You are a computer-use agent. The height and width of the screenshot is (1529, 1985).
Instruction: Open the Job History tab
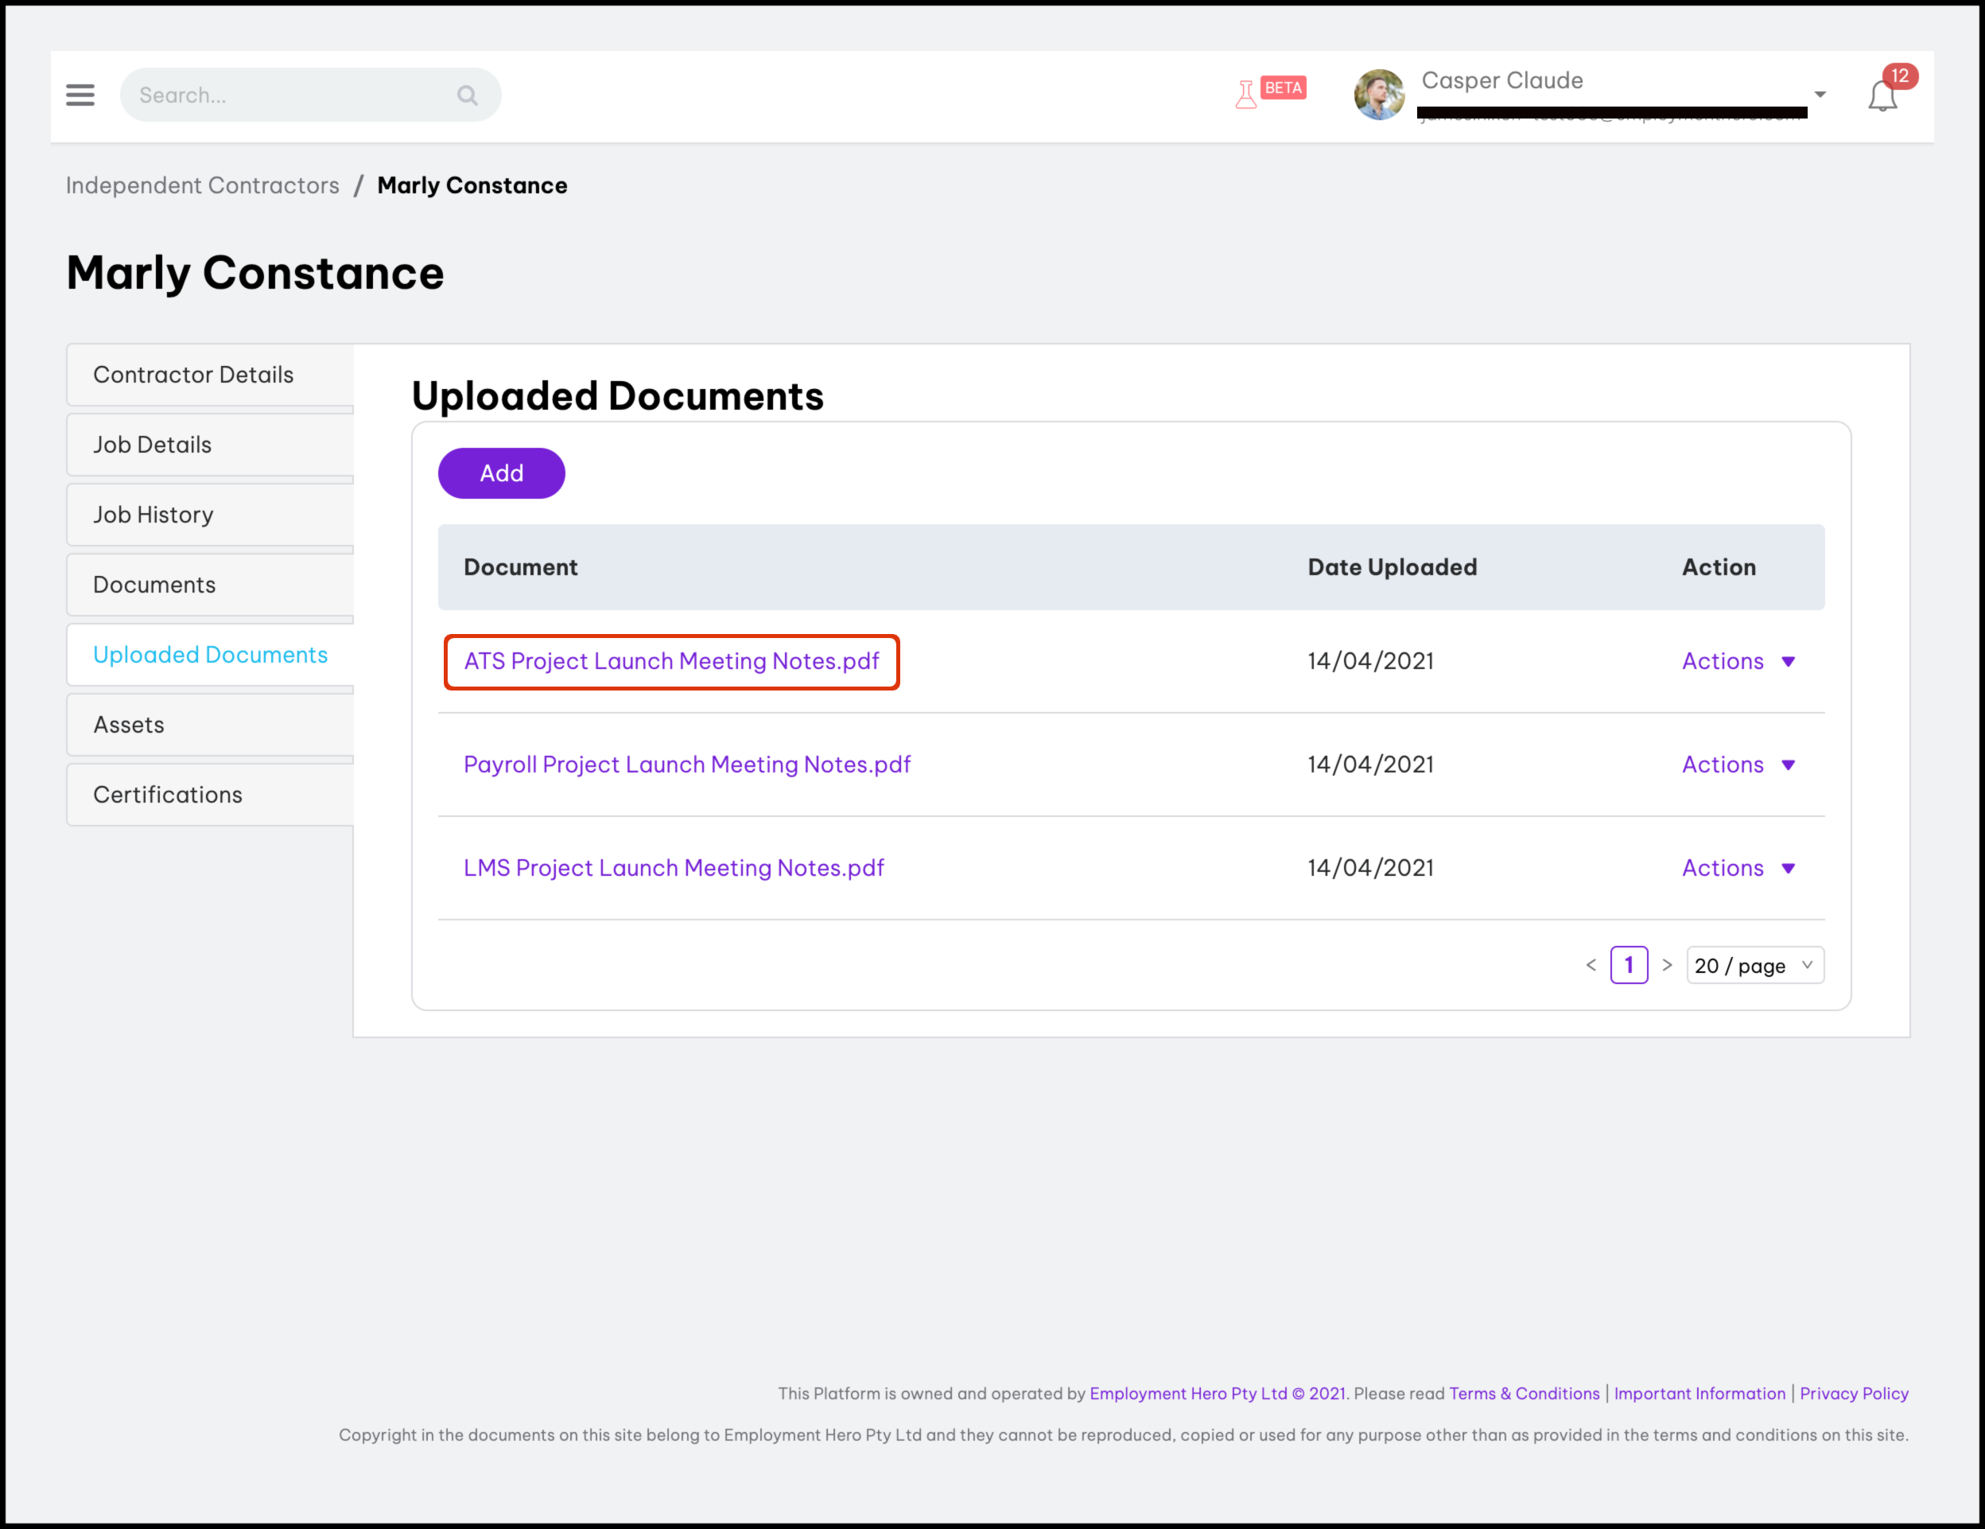pyautogui.click(x=153, y=515)
